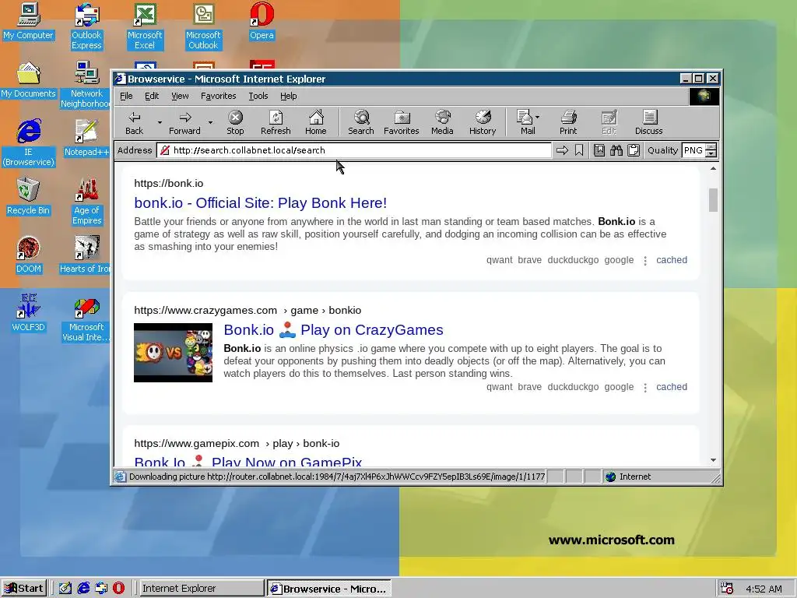Image resolution: width=797 pixels, height=598 pixels.
Task: Select the Outlook Express desktop icon
Action: tap(86, 26)
